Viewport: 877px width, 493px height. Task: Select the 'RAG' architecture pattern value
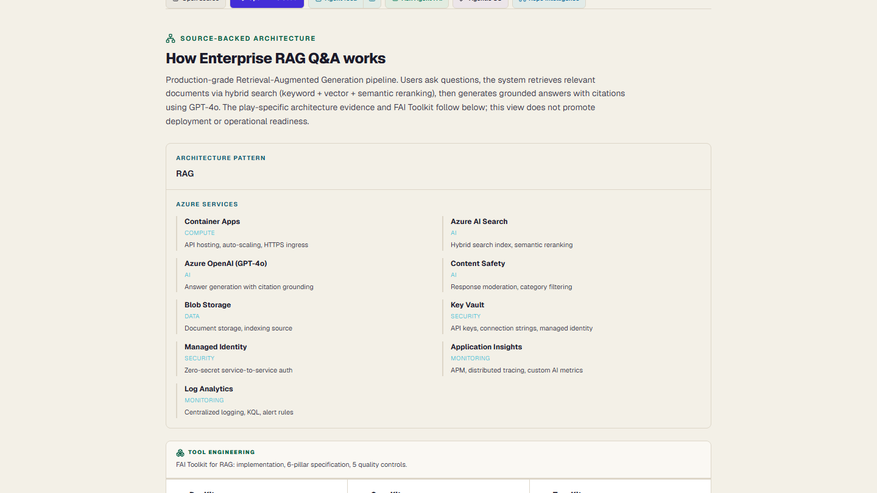click(x=185, y=173)
